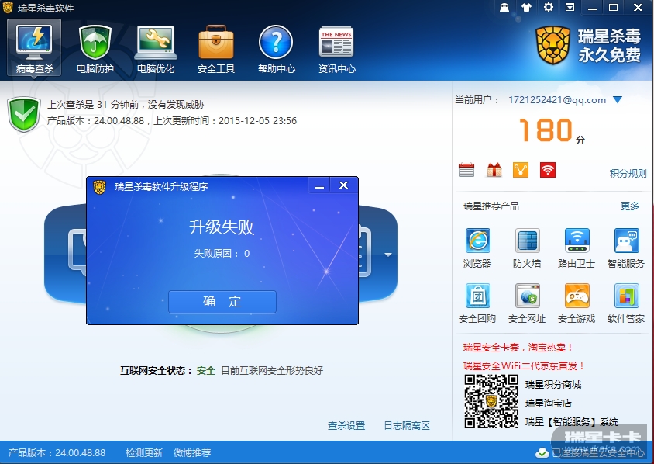
Task: Open 资讯中心 news center
Action: (x=336, y=48)
